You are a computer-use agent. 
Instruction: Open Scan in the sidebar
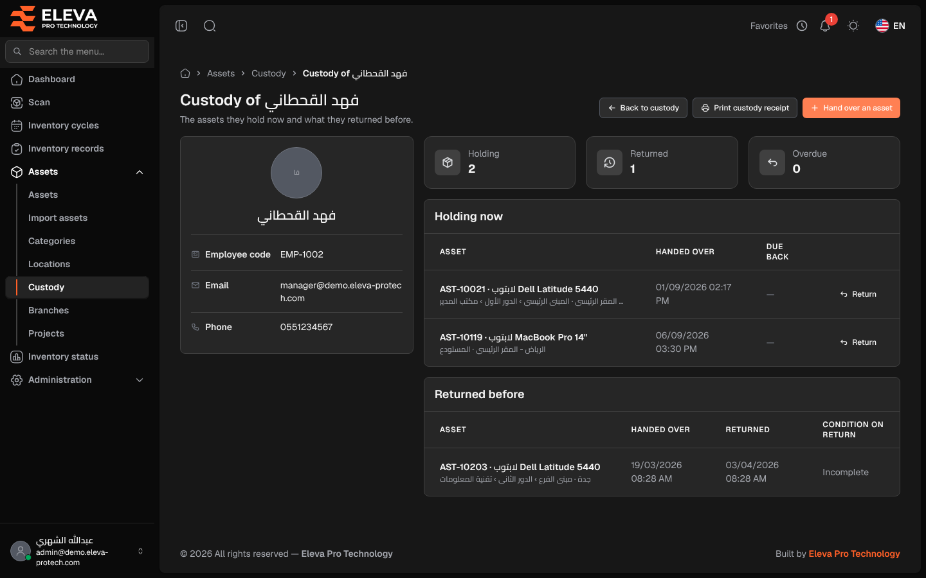[77, 102]
